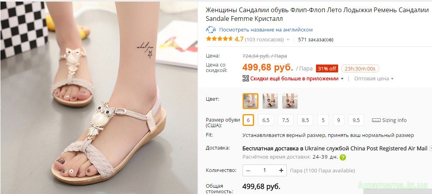This screenshot has width=432, height=194.
Task: Choose shoe size 9,5
Action: pyautogui.click(x=356, y=120)
